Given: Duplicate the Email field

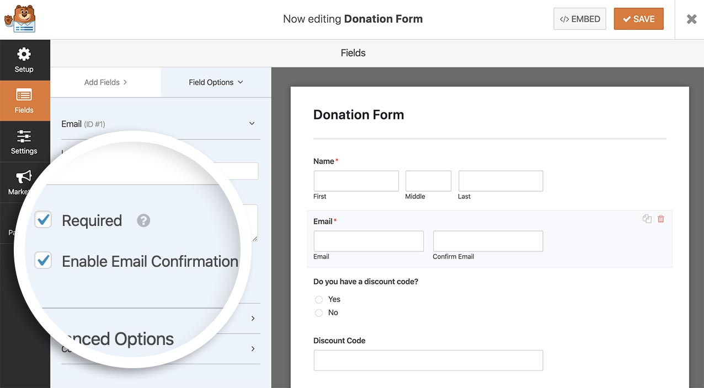Looking at the screenshot, I should (x=647, y=219).
